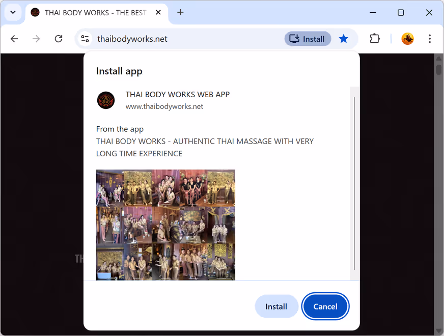Open the Chrome three-dot menu
Image resolution: width=444 pixels, height=336 pixels.
[430, 39]
